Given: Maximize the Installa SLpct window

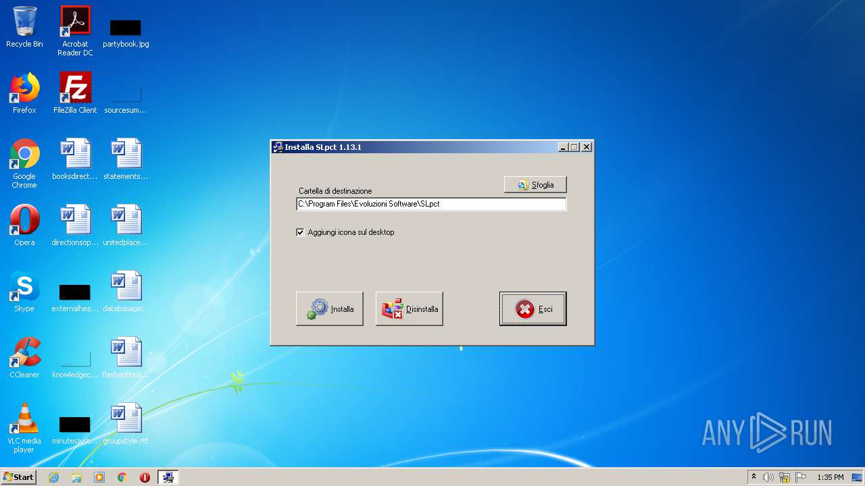Looking at the screenshot, I should (574, 147).
